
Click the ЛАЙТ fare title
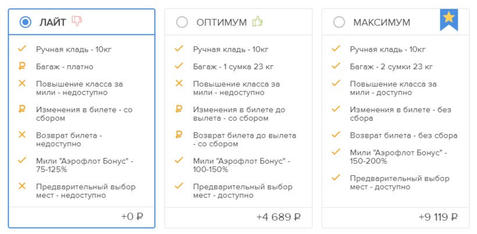tap(52, 22)
